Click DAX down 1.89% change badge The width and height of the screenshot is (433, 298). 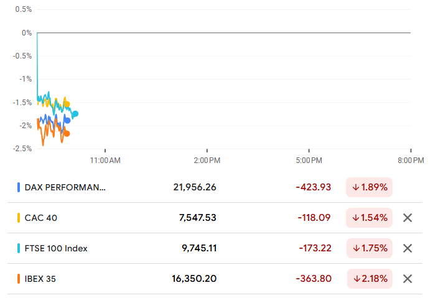point(369,187)
